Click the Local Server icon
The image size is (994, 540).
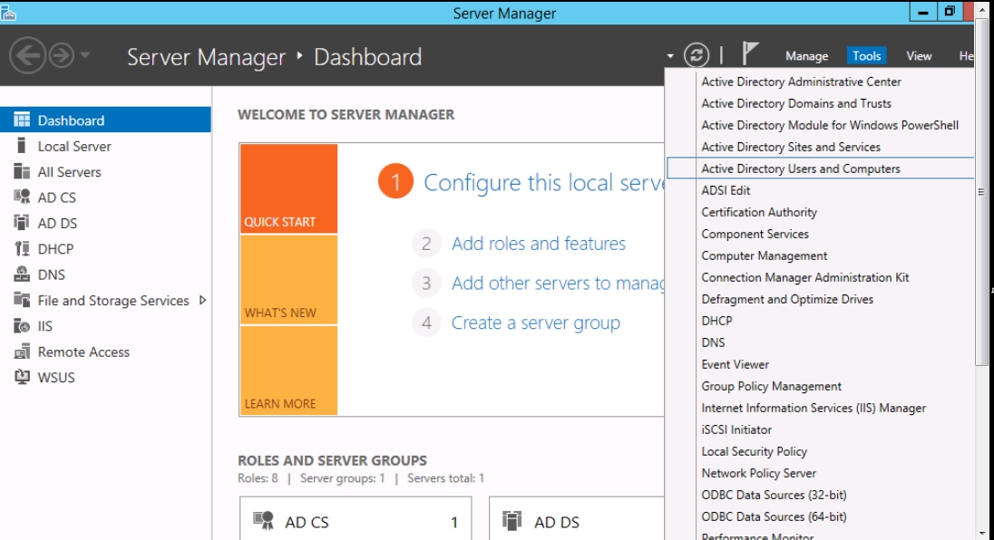pos(22,146)
